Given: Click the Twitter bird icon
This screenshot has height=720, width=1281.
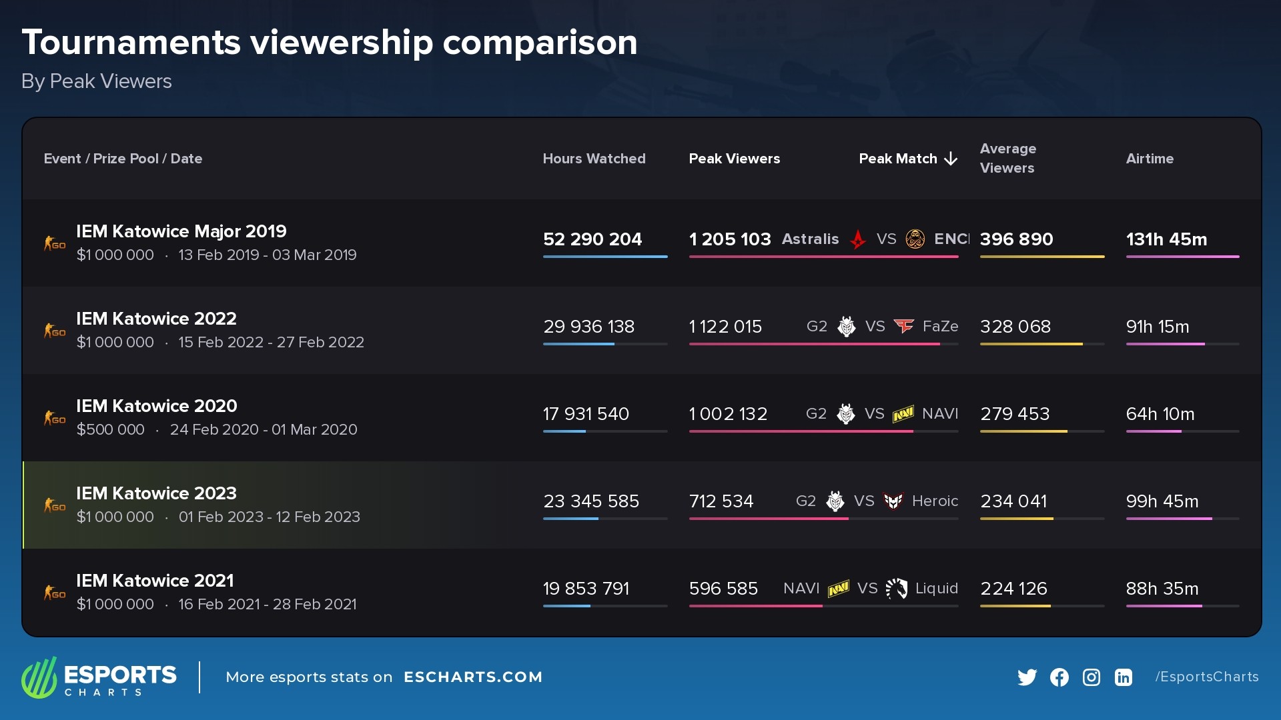Looking at the screenshot, I should pyautogui.click(x=1027, y=677).
